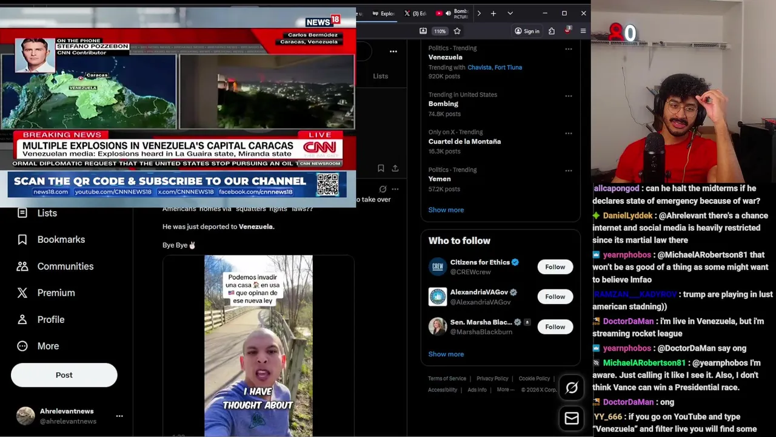Viewport: 776px width, 437px height.
Task: Open Lists in the X sidebar
Action: coord(36,213)
